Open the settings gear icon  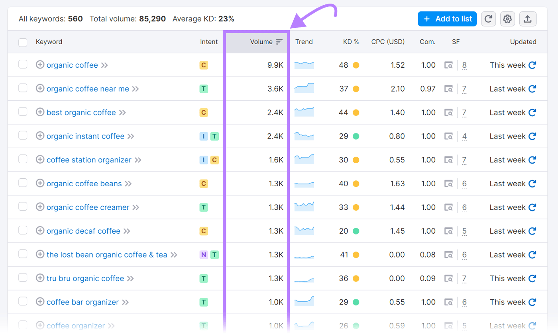point(507,19)
